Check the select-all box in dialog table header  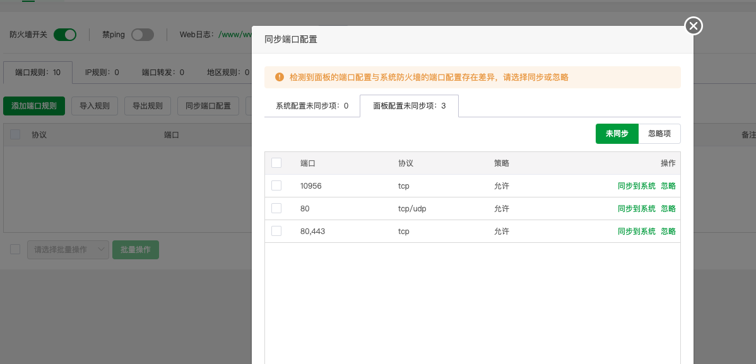(276, 163)
